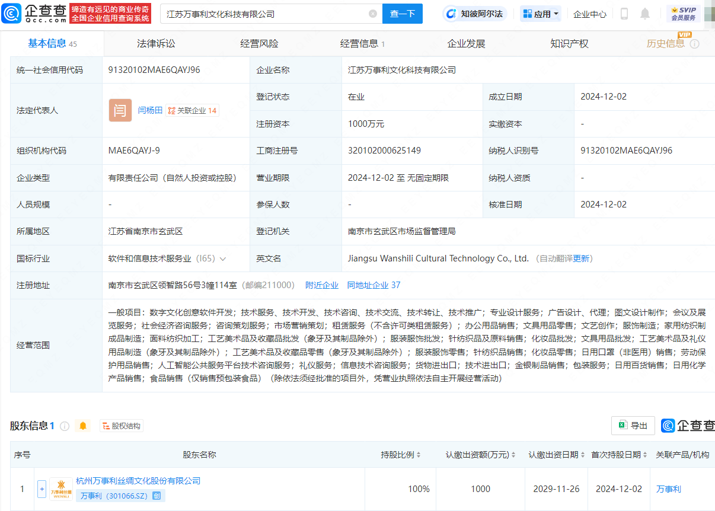Open the Qcc.com 企查查 logo homepage
Image resolution: width=715 pixels, height=511 pixels.
[x=34, y=13]
